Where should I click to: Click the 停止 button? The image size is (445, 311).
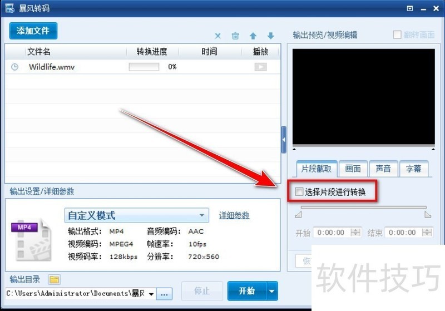click(x=202, y=291)
